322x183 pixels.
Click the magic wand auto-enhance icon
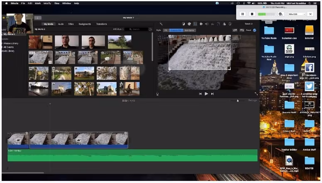[161, 24]
